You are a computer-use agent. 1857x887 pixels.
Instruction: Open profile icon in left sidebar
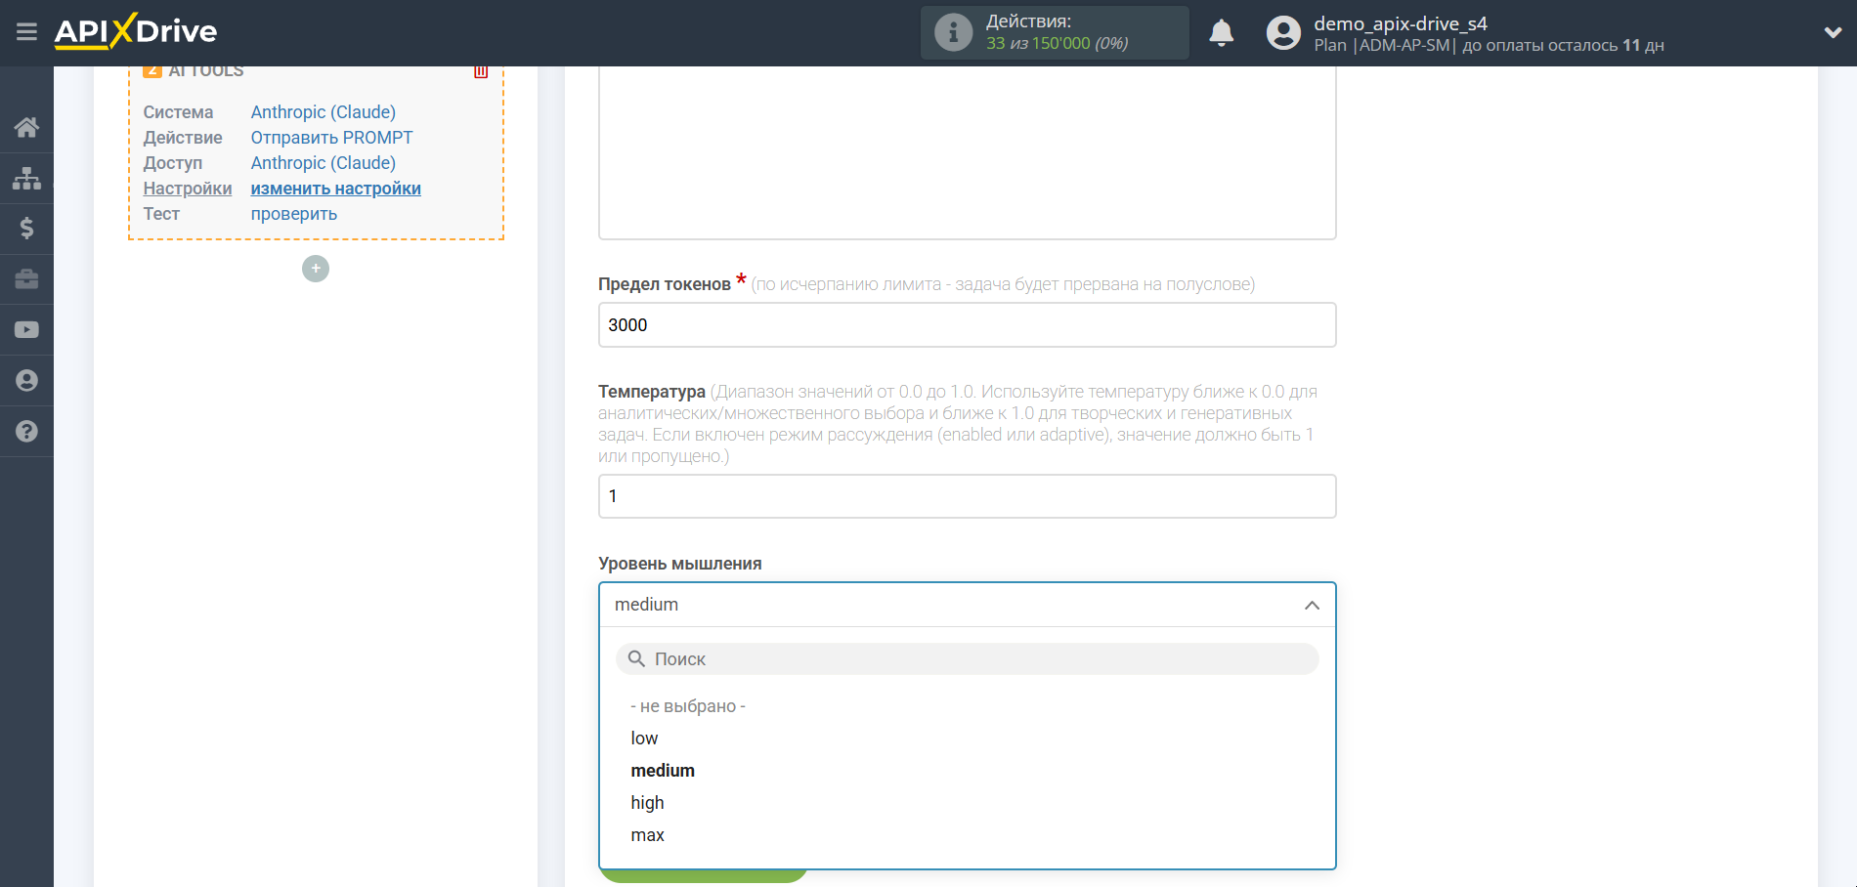(x=26, y=381)
